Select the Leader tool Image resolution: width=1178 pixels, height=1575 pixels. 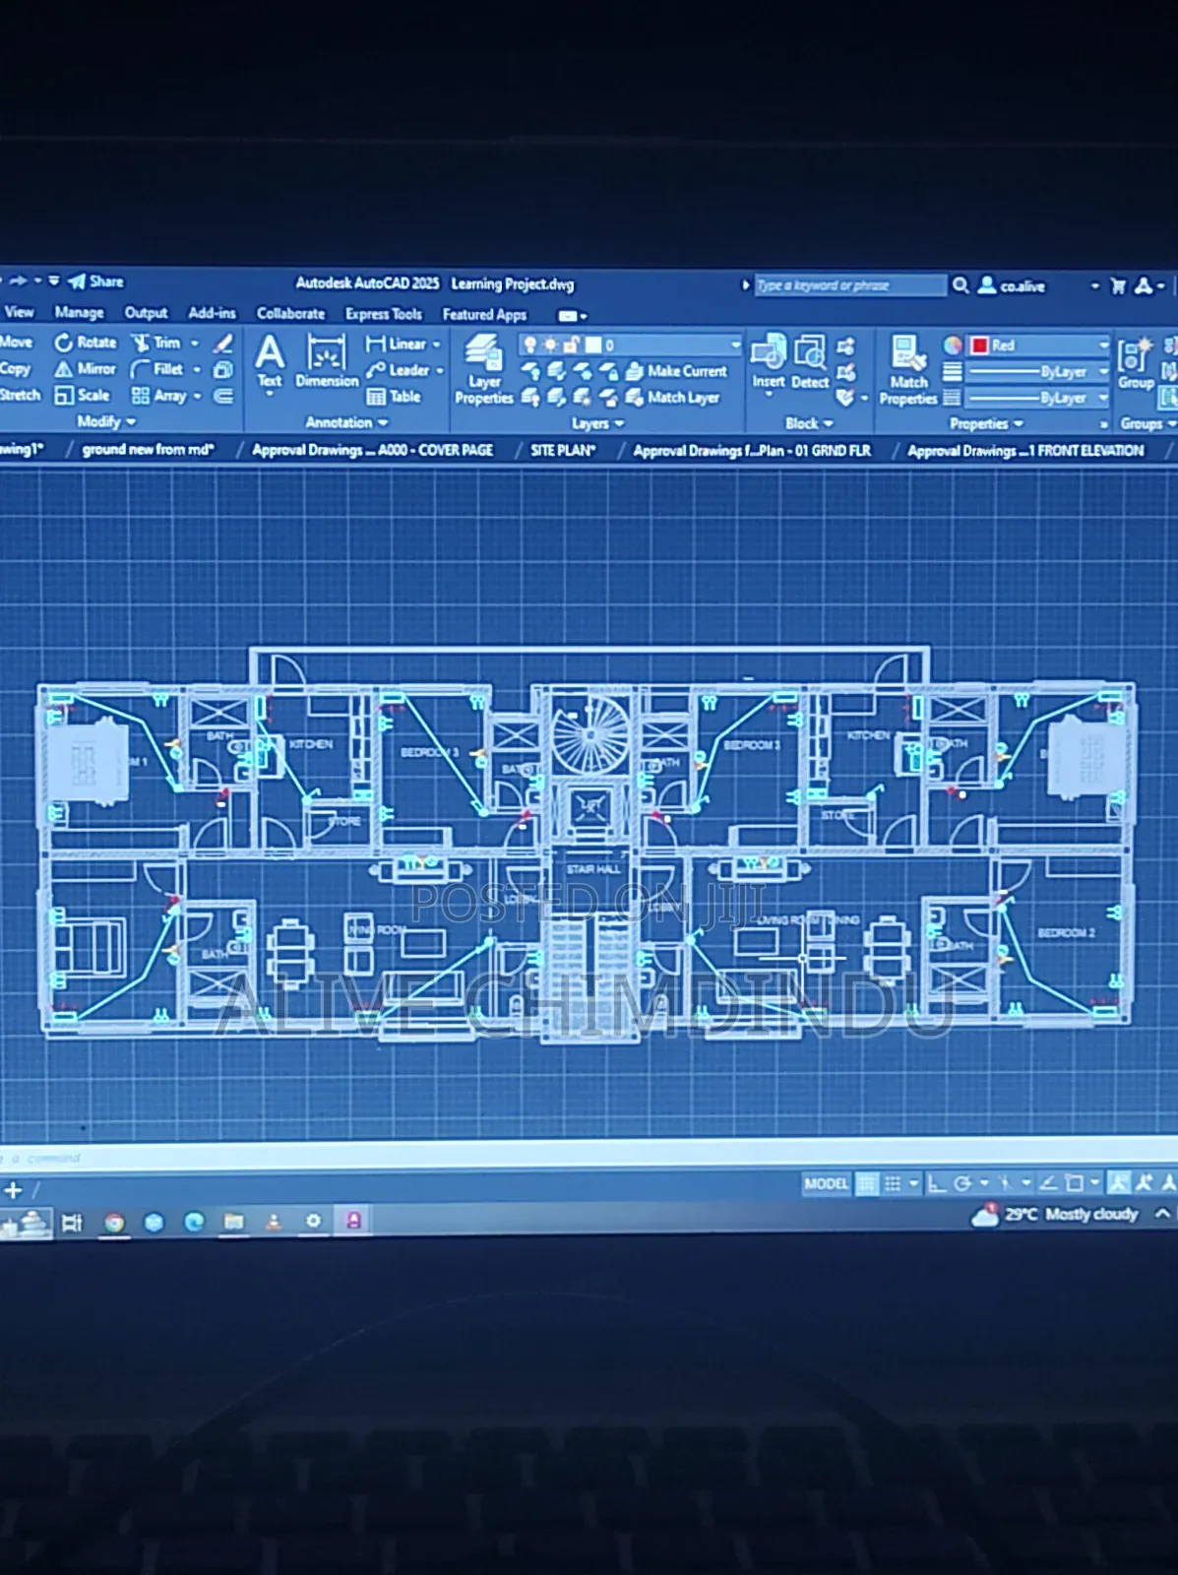coord(398,370)
